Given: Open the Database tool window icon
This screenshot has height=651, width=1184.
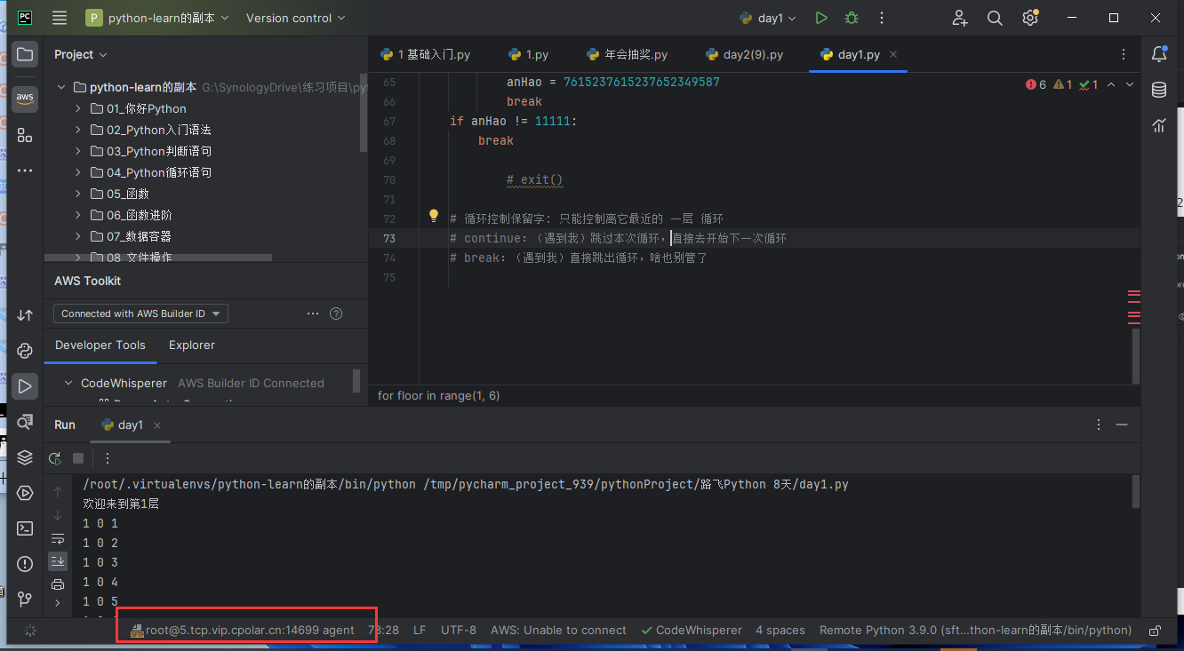Looking at the screenshot, I should point(1159,90).
